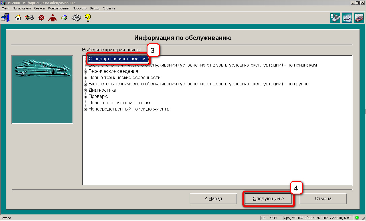Click the OPEL status bar cell
Screen dimensions: 366x221
click(276, 218)
